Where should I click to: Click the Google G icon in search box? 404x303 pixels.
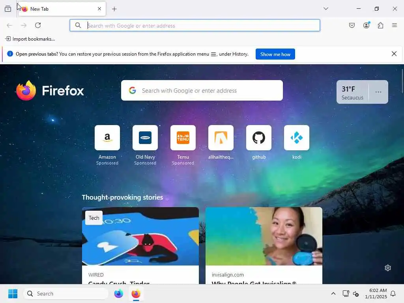133,90
